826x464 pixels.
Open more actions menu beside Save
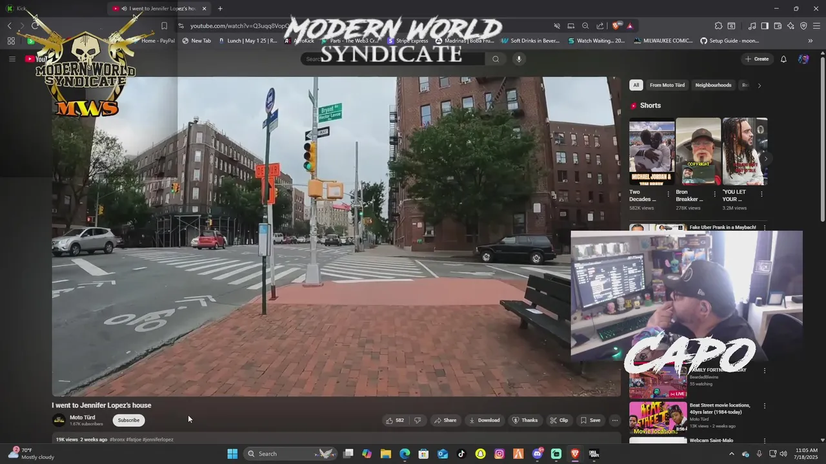[x=615, y=420]
